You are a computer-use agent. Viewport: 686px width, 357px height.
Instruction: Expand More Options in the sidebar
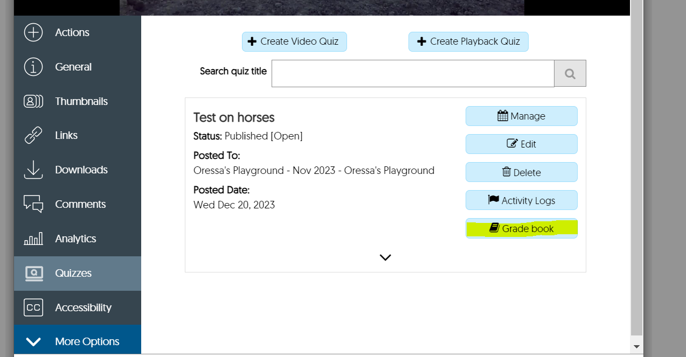pos(78,341)
